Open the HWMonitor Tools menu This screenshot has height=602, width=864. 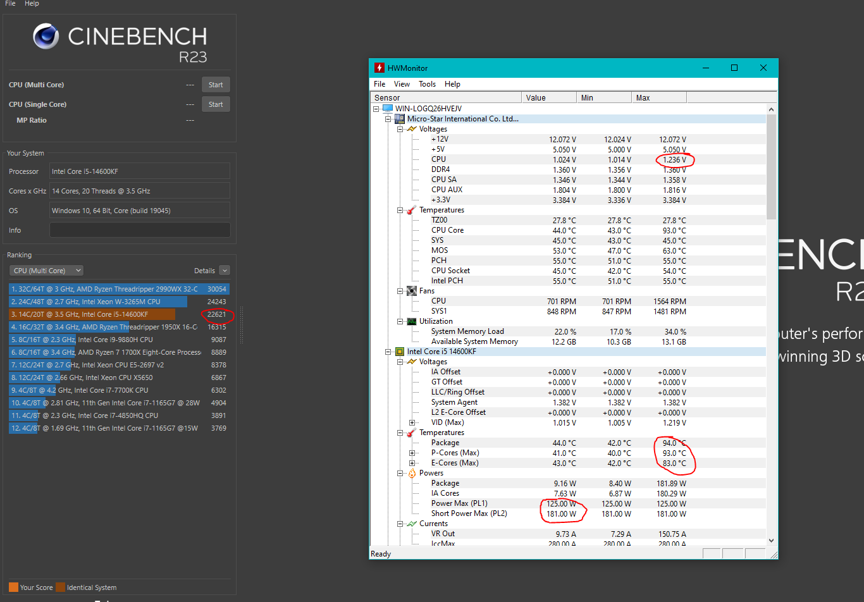point(427,84)
